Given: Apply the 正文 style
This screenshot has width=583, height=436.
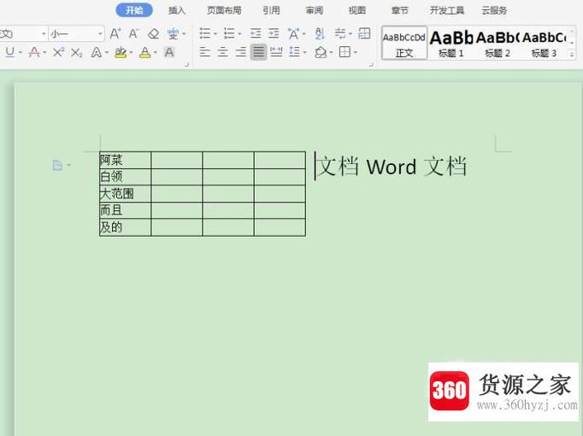Looking at the screenshot, I should point(404,43).
